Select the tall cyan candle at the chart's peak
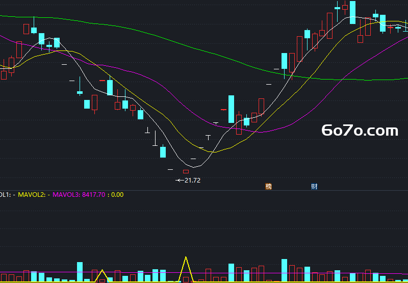The width and height of the screenshot is (408, 283). coord(352,12)
